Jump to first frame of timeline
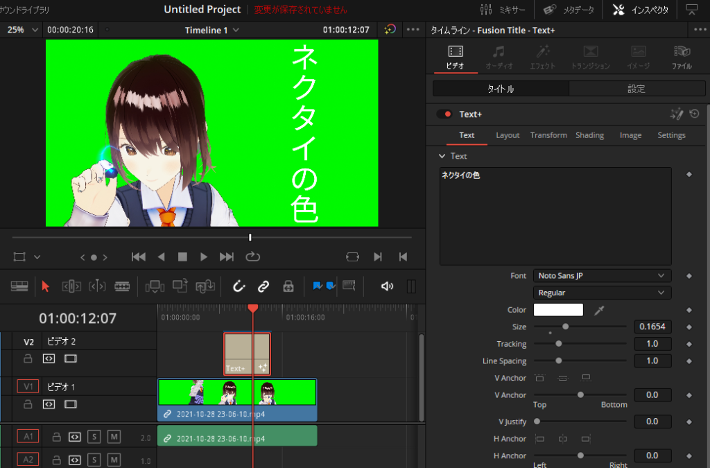 [x=139, y=257]
